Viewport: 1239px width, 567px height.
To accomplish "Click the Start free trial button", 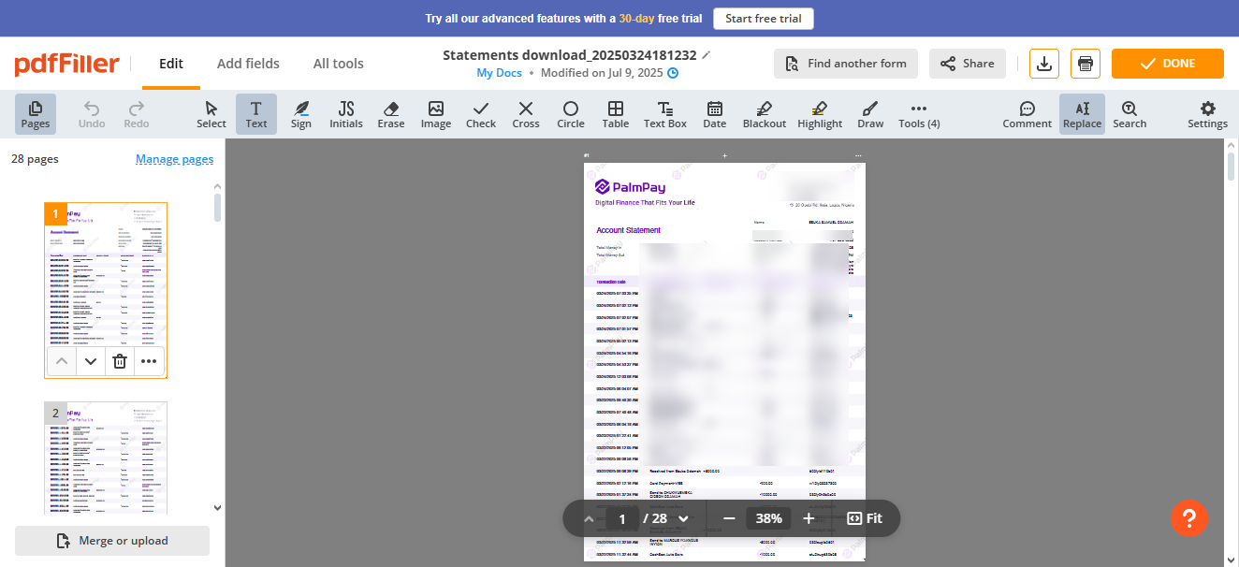I will coord(764,19).
